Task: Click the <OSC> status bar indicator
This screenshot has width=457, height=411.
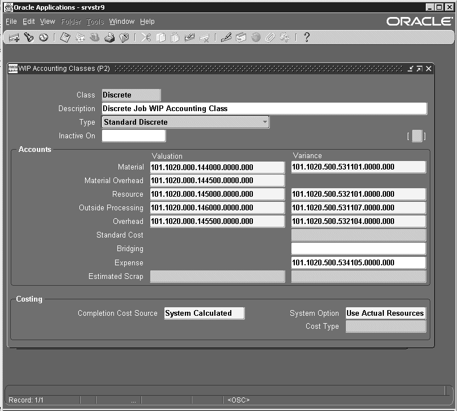Action: (238, 400)
